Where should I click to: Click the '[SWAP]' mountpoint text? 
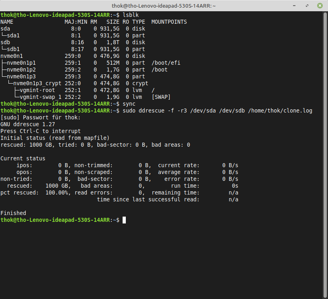[x=161, y=97]
